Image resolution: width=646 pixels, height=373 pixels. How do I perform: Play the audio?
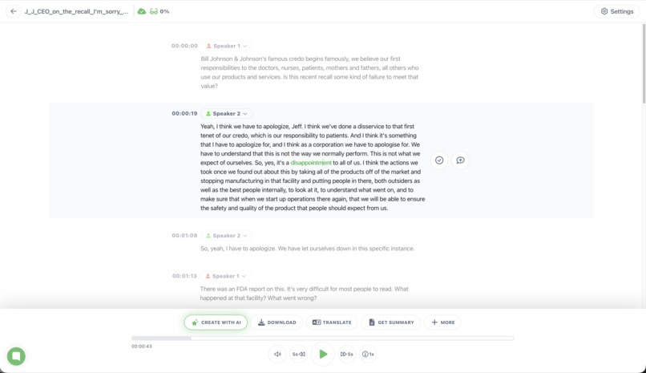click(323, 354)
